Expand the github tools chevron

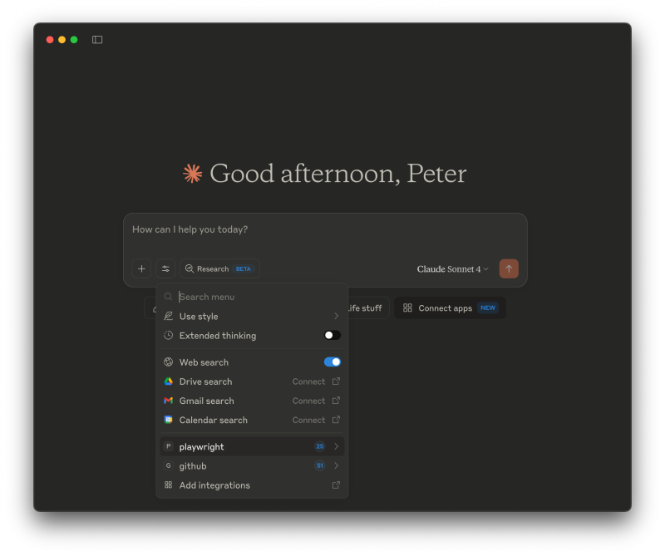336,465
